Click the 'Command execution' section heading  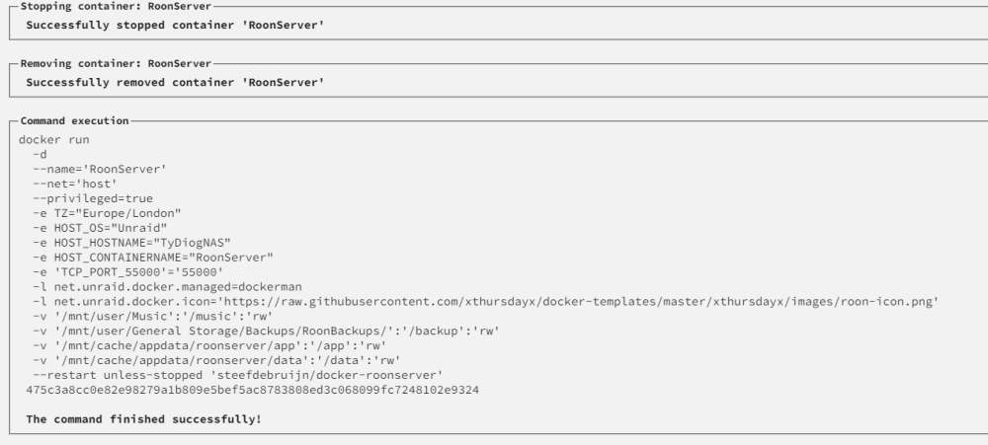[x=74, y=120]
